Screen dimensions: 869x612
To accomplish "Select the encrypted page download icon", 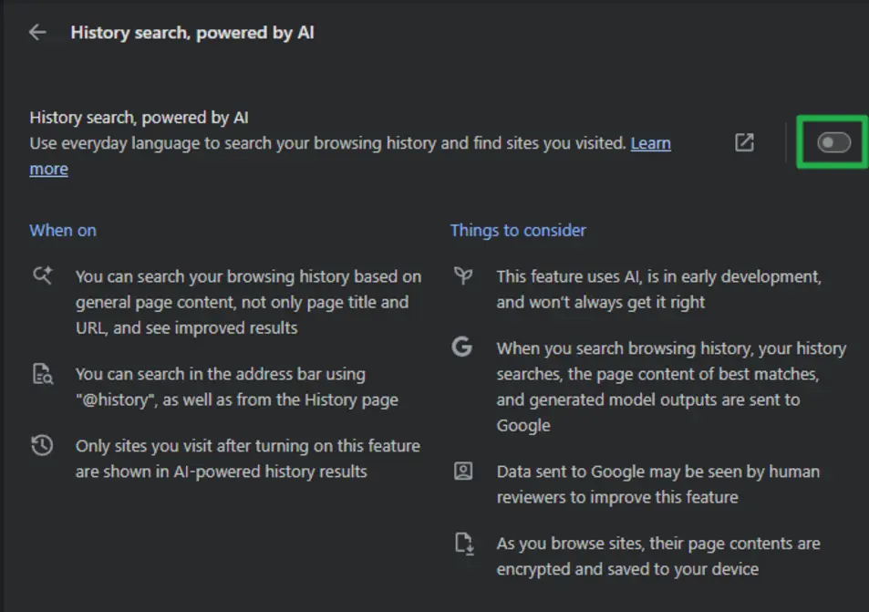I will pos(464,545).
